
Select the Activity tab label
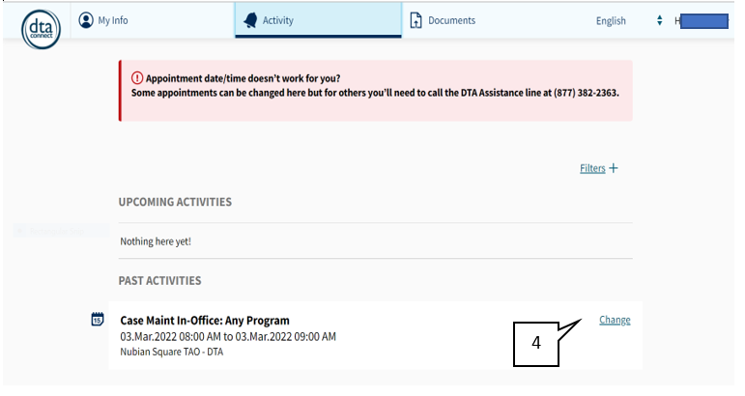tap(278, 20)
